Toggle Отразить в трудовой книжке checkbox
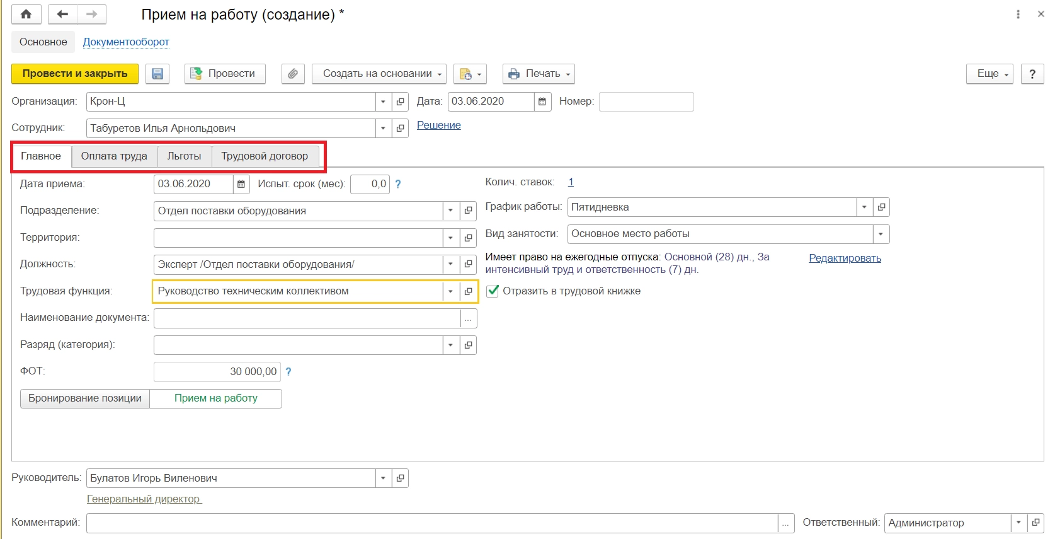Viewport: 1055px width, 539px height. (493, 291)
